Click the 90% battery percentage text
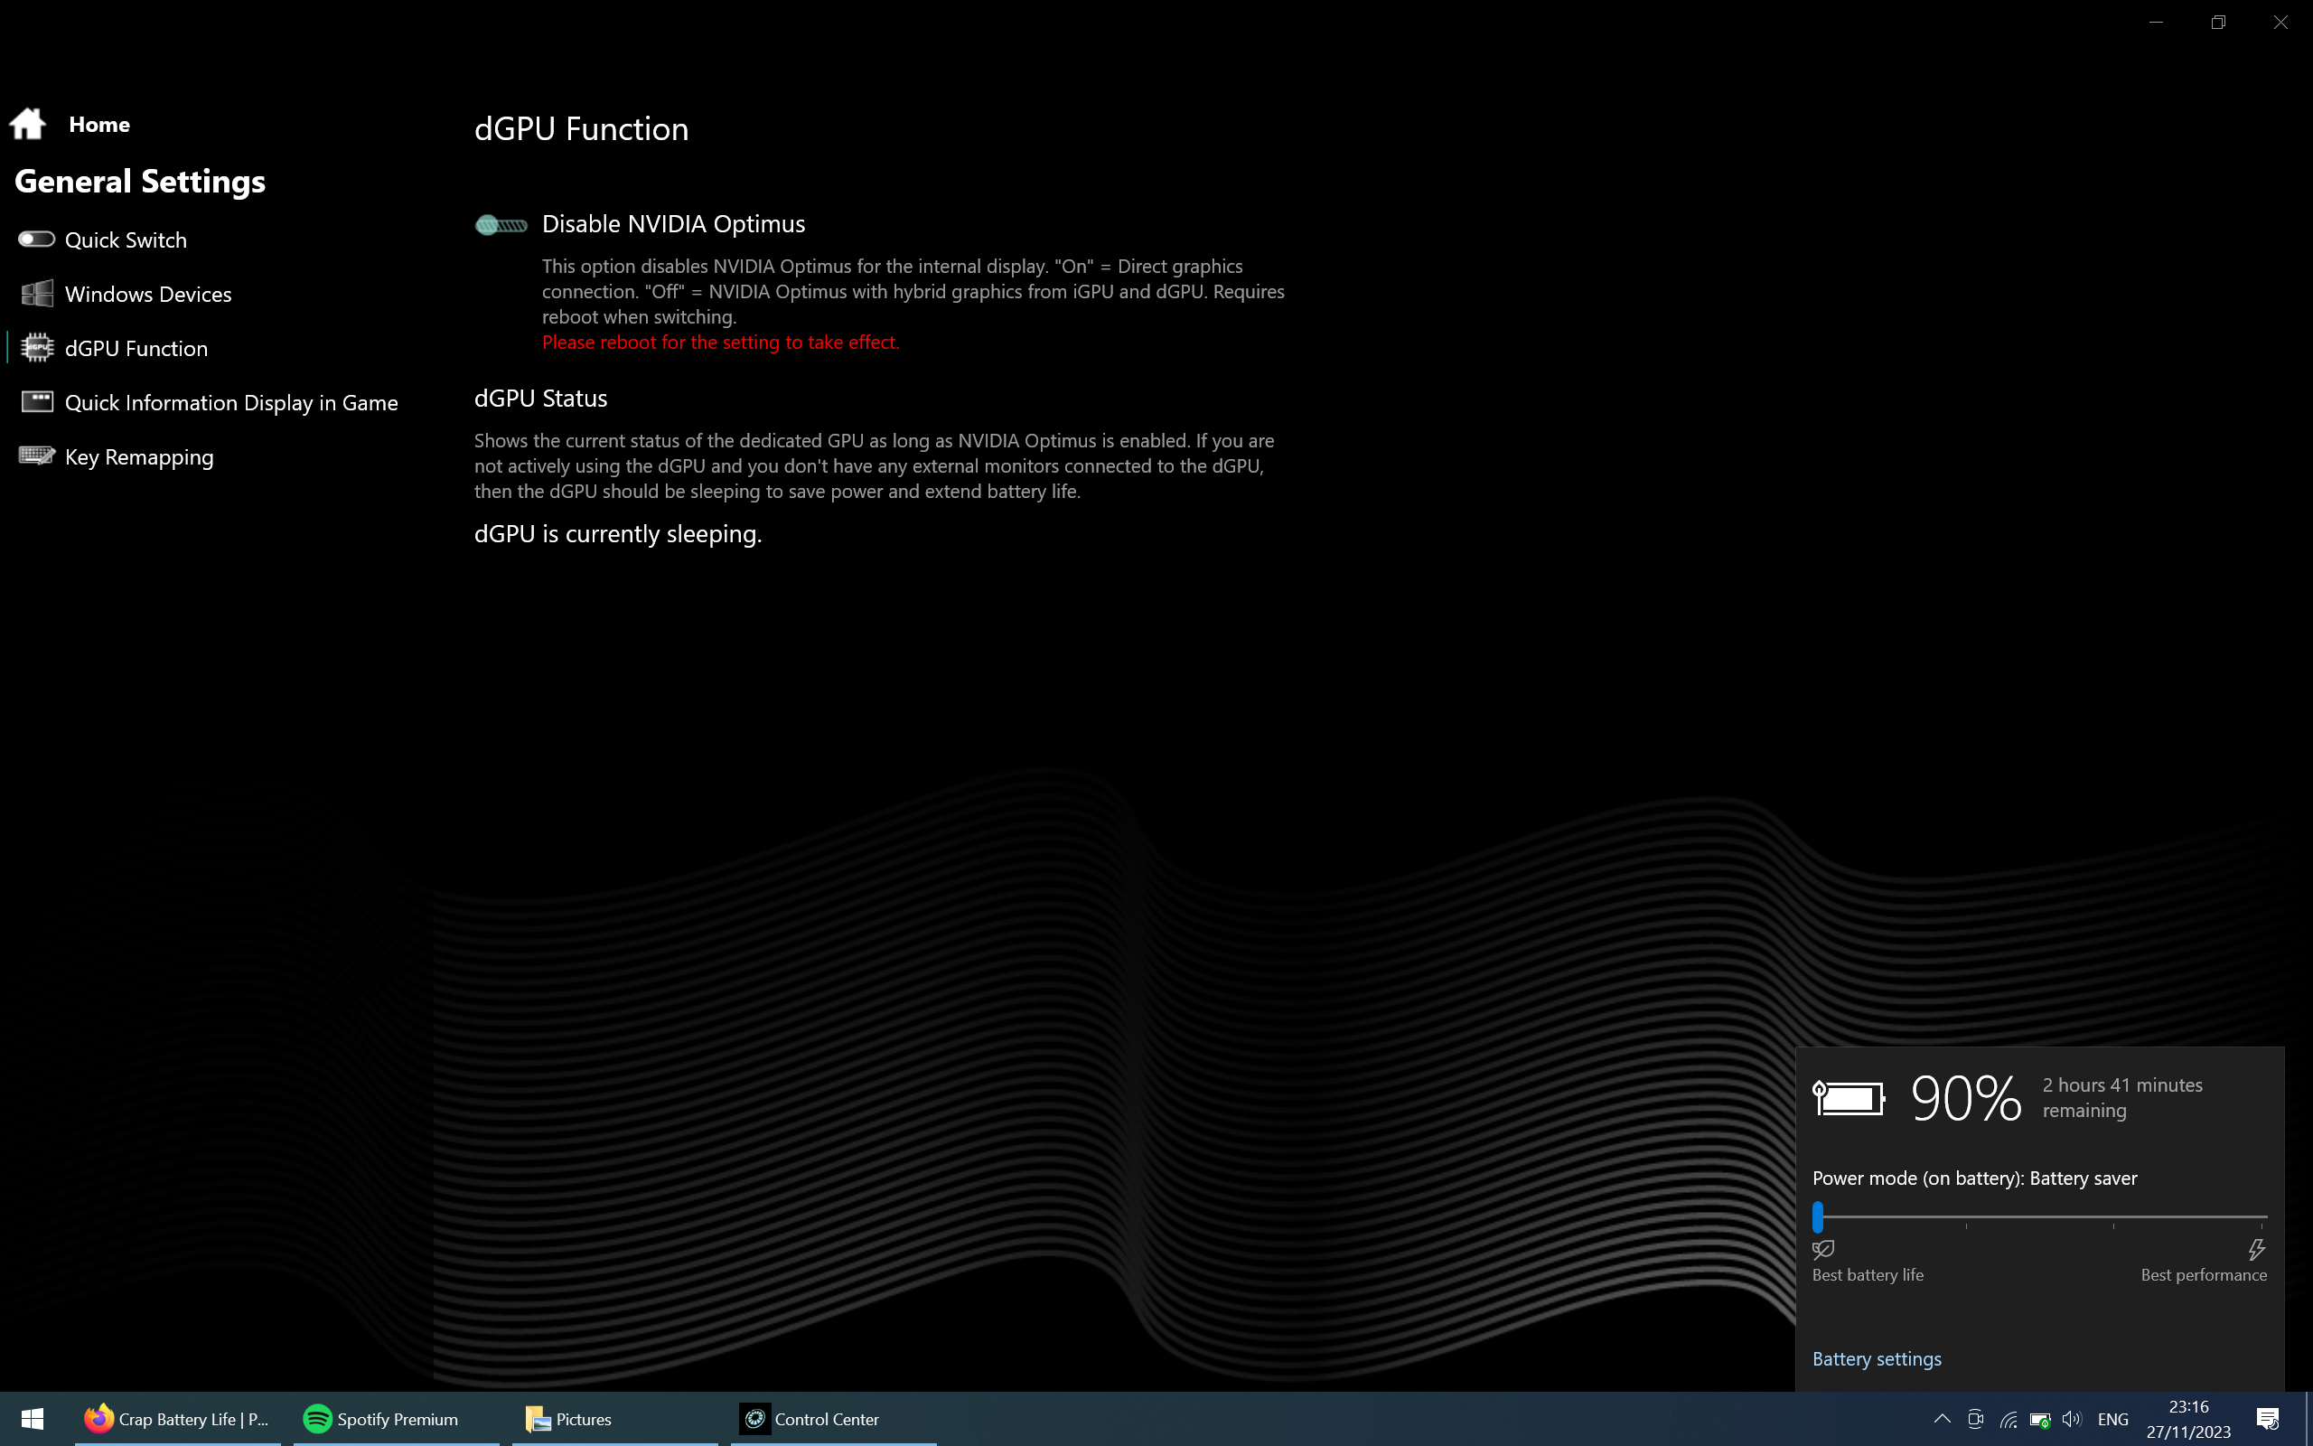Image resolution: width=2313 pixels, height=1446 pixels. [1965, 1098]
